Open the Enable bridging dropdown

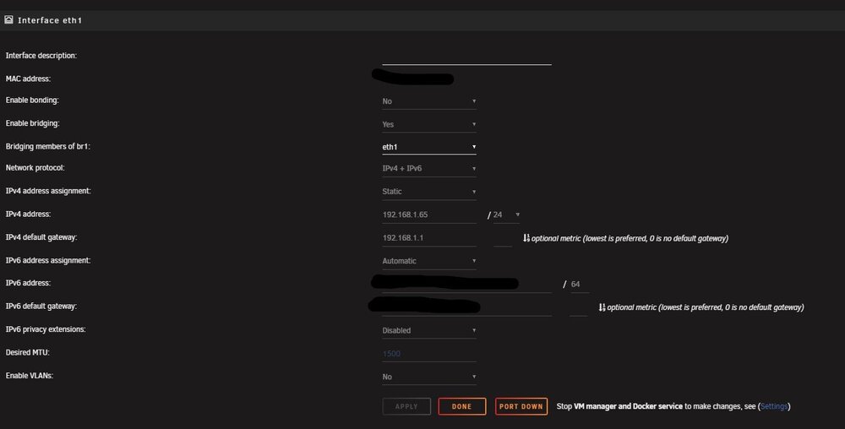pyautogui.click(x=429, y=124)
